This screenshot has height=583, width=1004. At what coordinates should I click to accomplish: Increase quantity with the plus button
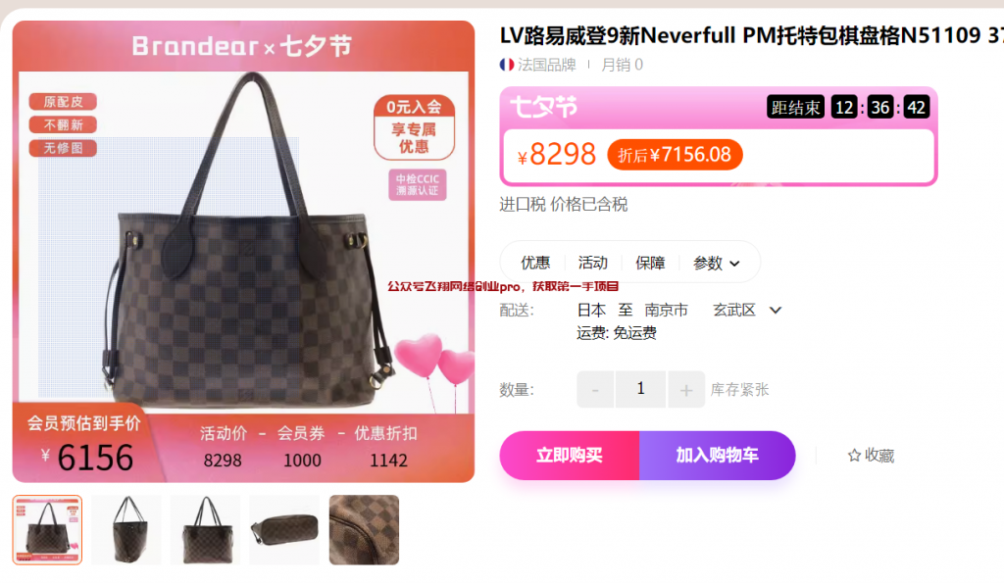(685, 389)
